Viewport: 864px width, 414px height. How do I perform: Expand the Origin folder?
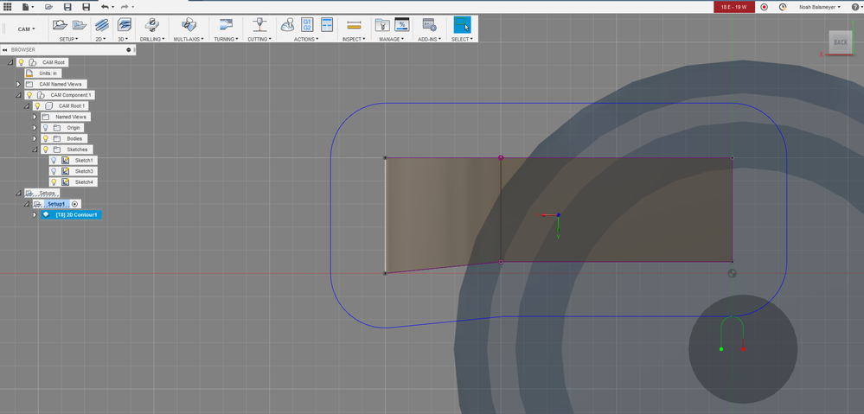[x=35, y=128]
